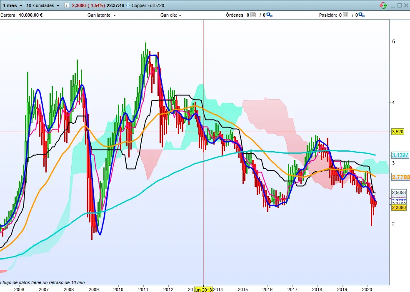Click the yellow 3,520 price label
The width and height of the screenshot is (410, 292).
pos(398,132)
